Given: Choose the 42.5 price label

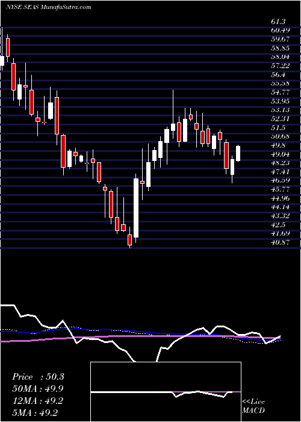Looking at the screenshot, I should (278, 225).
